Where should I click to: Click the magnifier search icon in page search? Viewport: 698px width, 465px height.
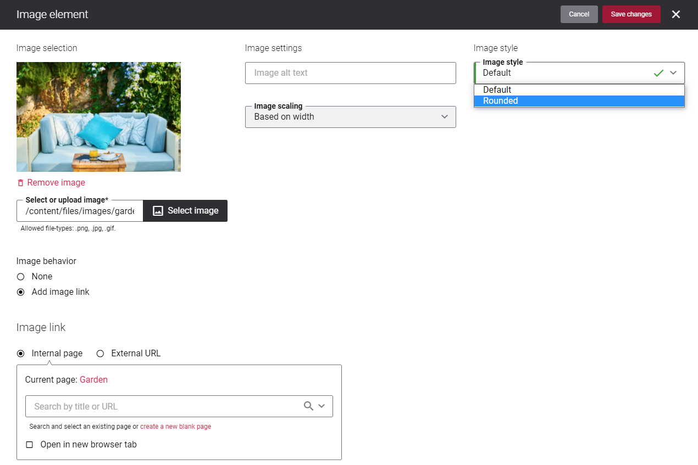[x=309, y=406]
